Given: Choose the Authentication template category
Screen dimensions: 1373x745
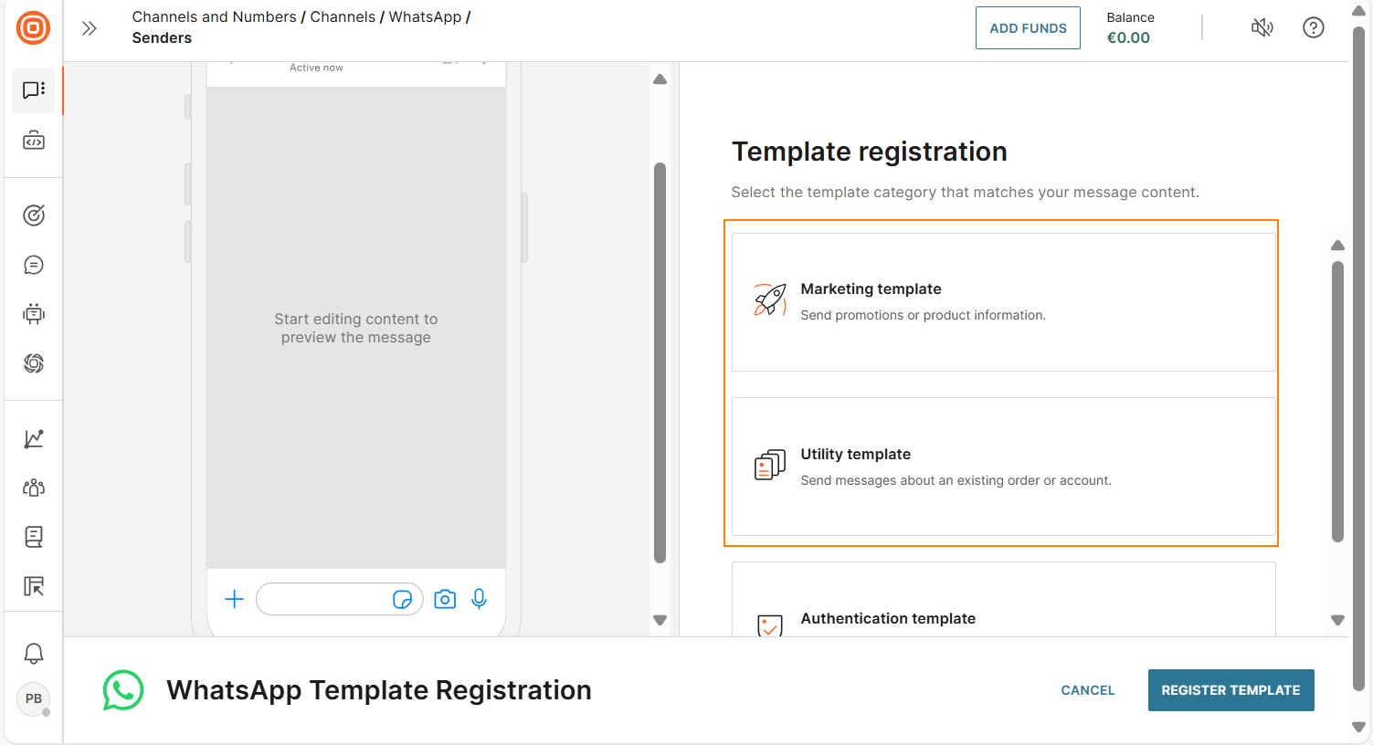Looking at the screenshot, I should tap(1003, 600).
